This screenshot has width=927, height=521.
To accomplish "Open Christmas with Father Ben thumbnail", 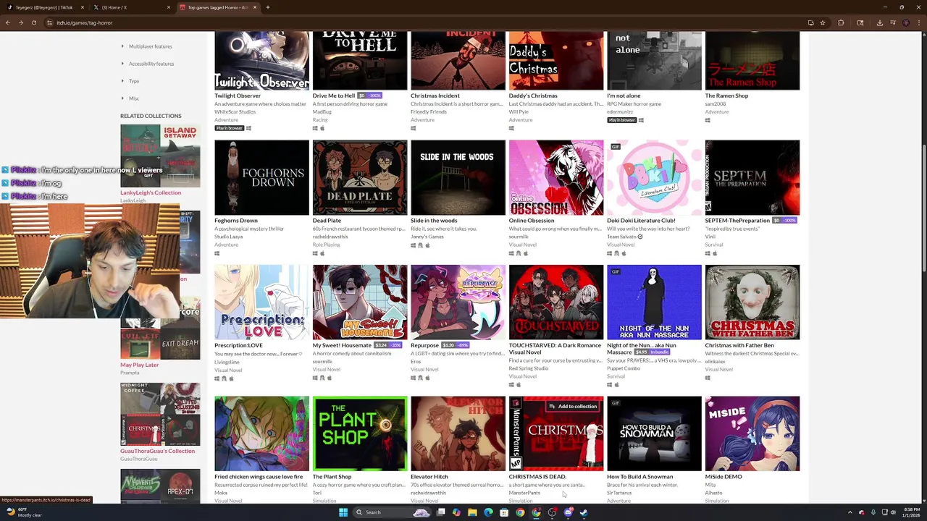I will coord(752,302).
